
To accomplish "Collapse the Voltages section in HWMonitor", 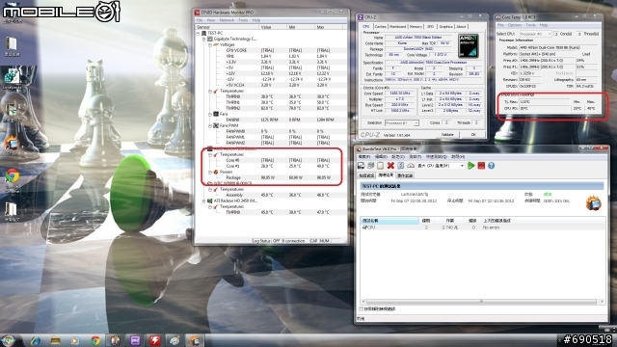I will point(210,45).
